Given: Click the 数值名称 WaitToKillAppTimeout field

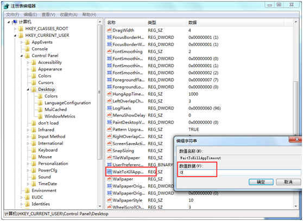Looking at the screenshot, I should click(240, 158).
